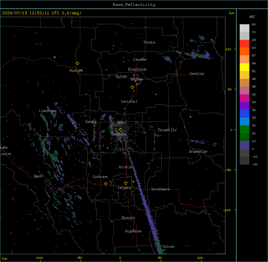Click the km unit label at top right
This screenshot has width=268, height=262.
[x=231, y=13]
